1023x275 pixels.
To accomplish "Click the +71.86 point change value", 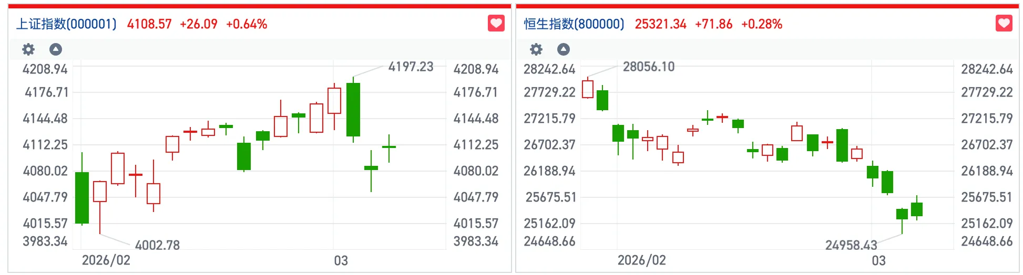I will click(x=713, y=24).
